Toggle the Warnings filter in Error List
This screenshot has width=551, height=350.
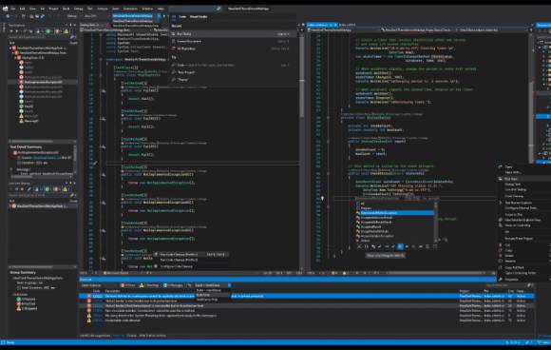point(150,285)
